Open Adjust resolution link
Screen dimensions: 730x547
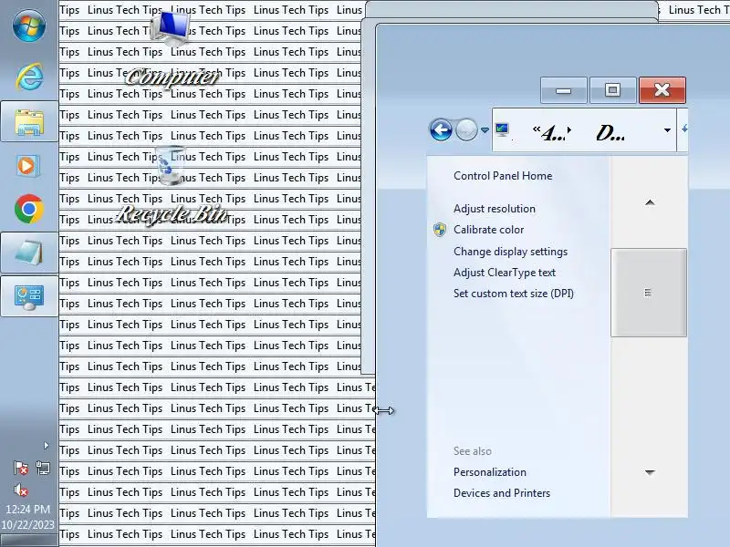tap(495, 209)
